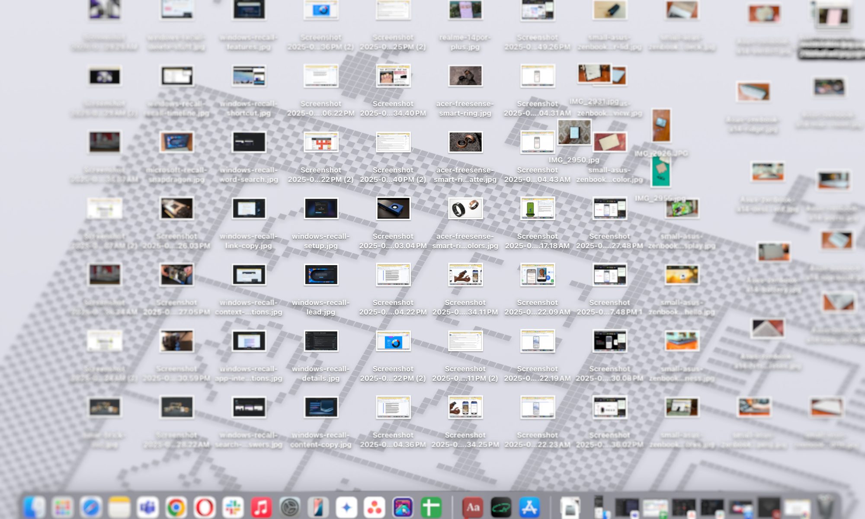Screen dimensions: 865x519
Task: Select Screenshot 2025-0....04.22 PM file
Action: (393, 275)
